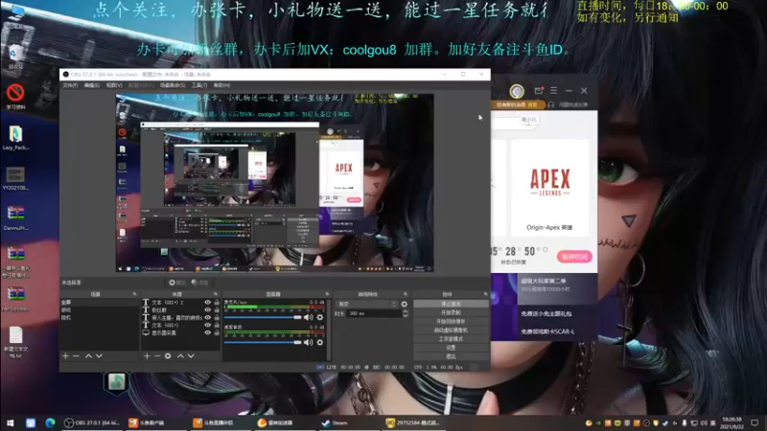Click the start recording button in Controls
Image resolution: width=767 pixels, height=431 pixels.
pos(451,313)
